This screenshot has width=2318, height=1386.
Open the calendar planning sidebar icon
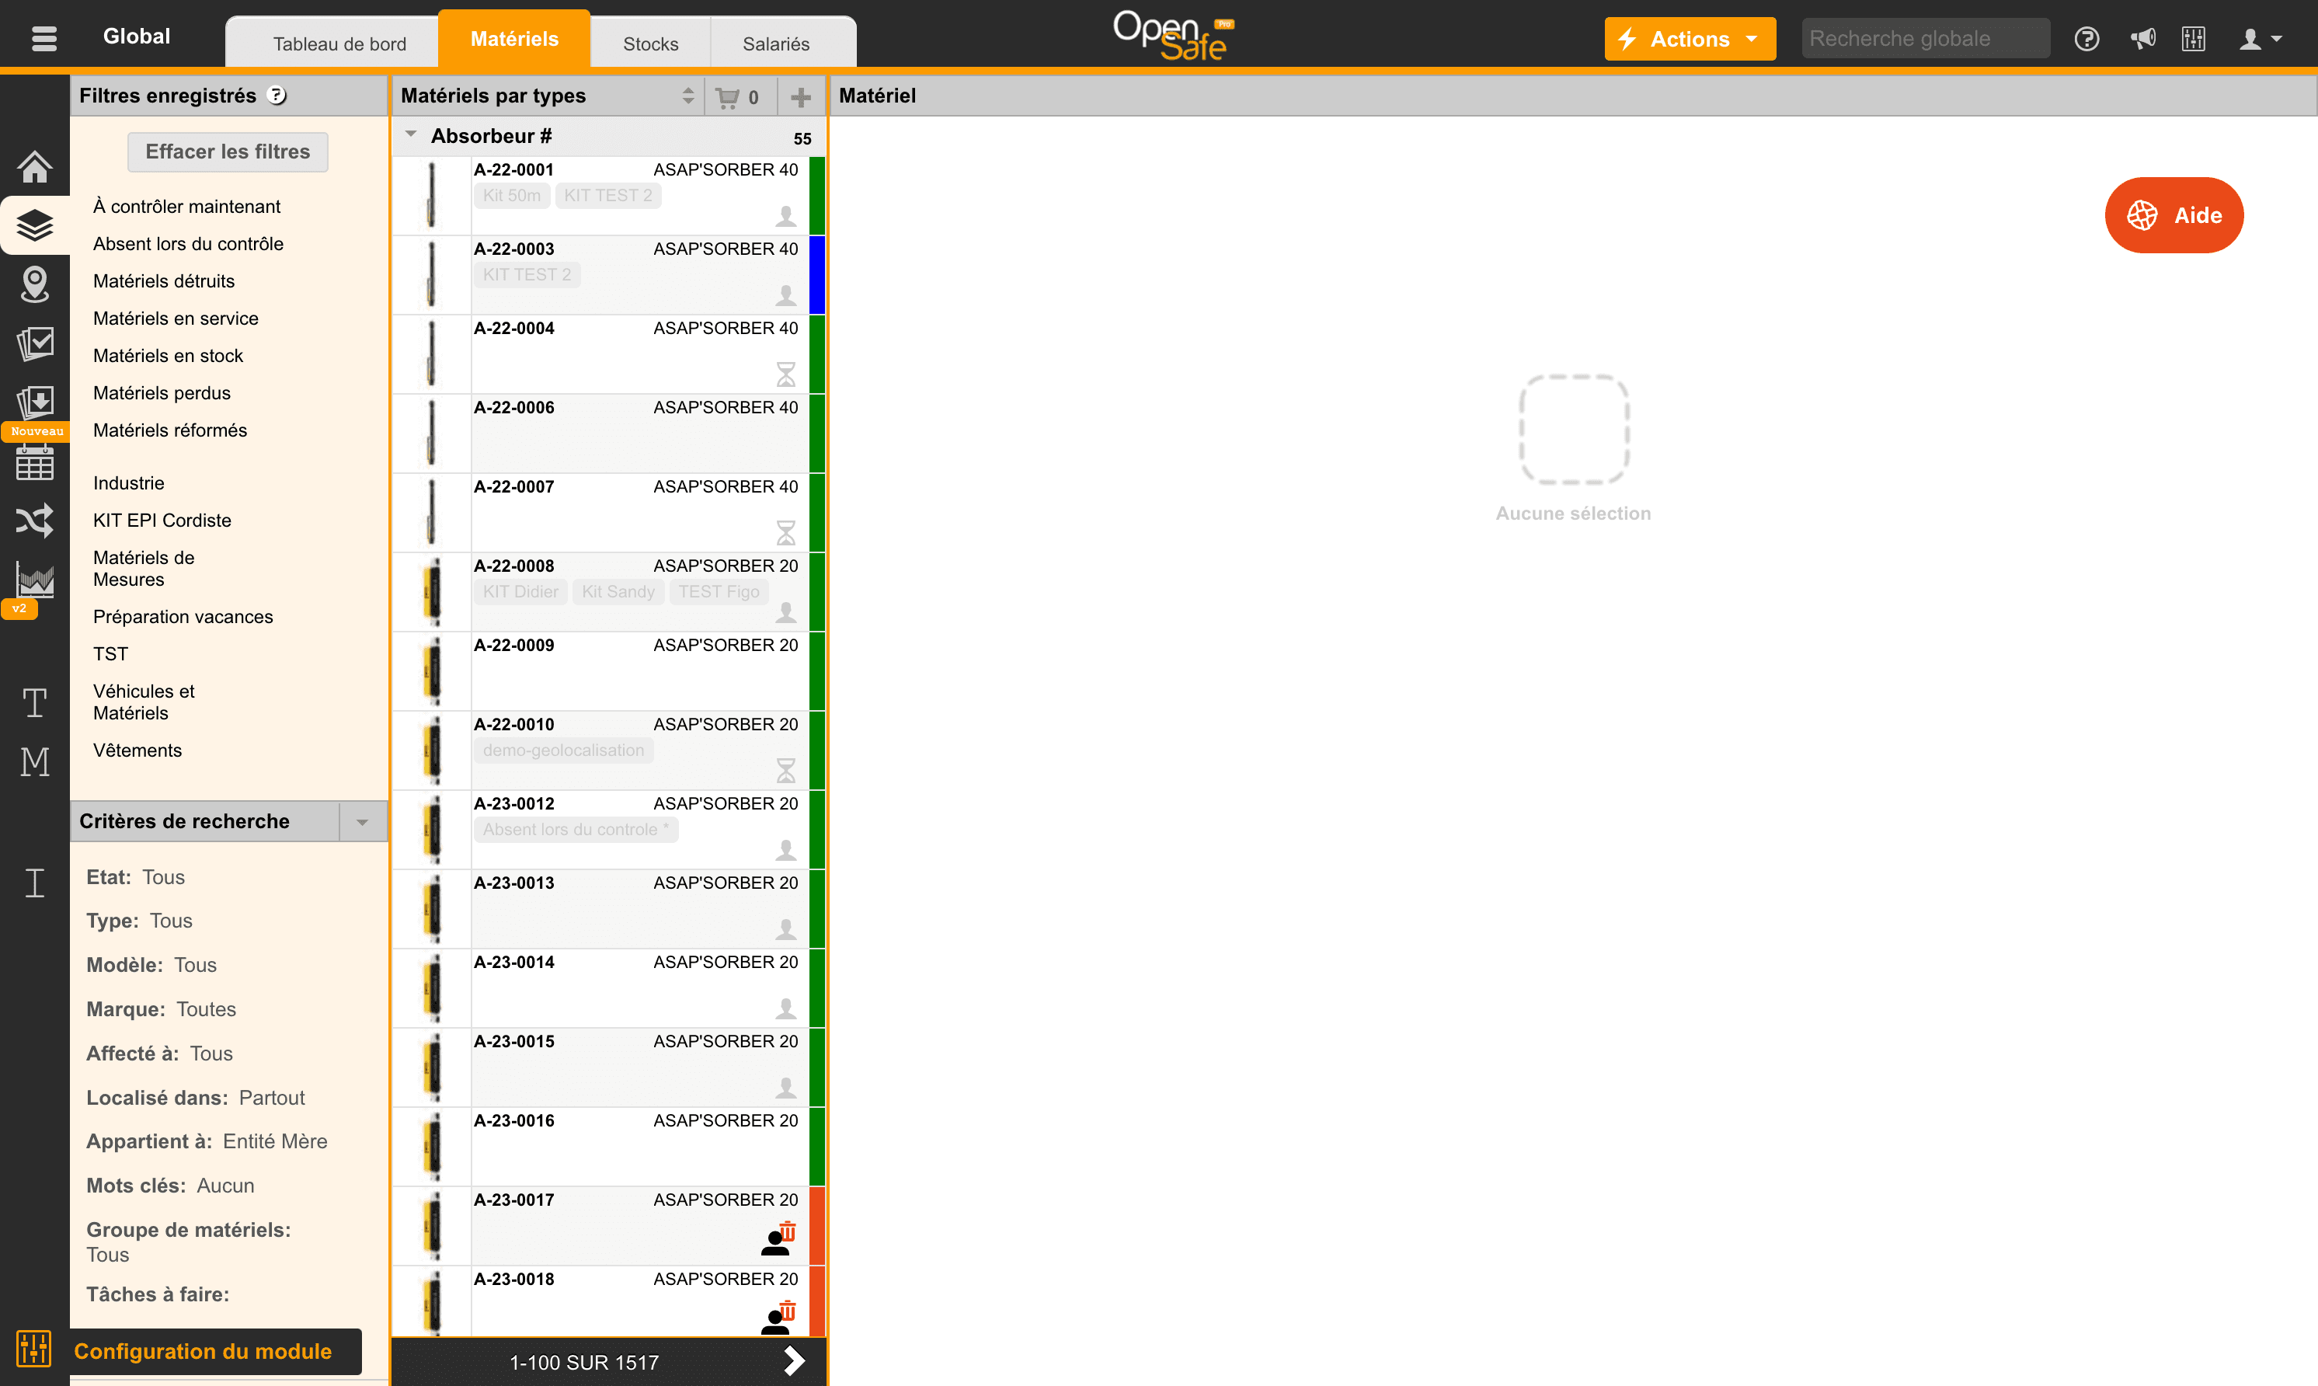34,462
